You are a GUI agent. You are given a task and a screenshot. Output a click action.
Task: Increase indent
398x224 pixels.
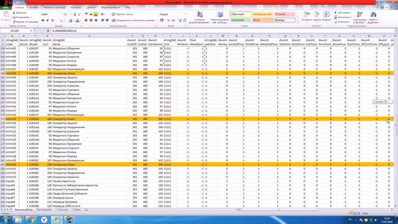[x=107, y=21]
